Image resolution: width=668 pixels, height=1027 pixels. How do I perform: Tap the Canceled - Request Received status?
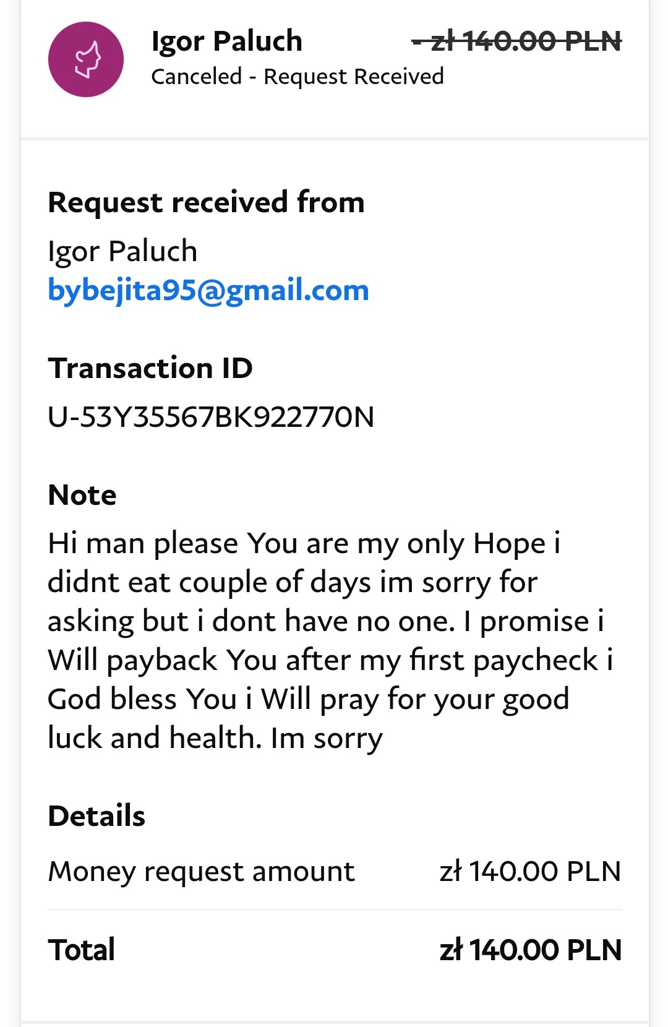(297, 77)
